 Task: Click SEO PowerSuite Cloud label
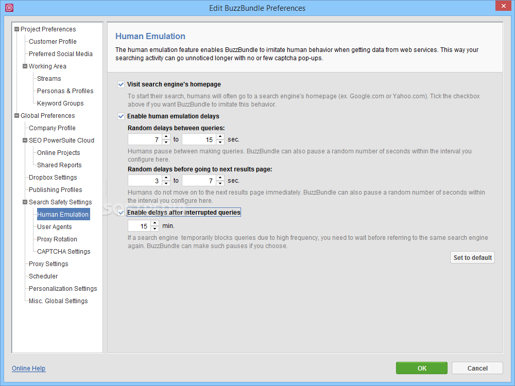coord(61,140)
